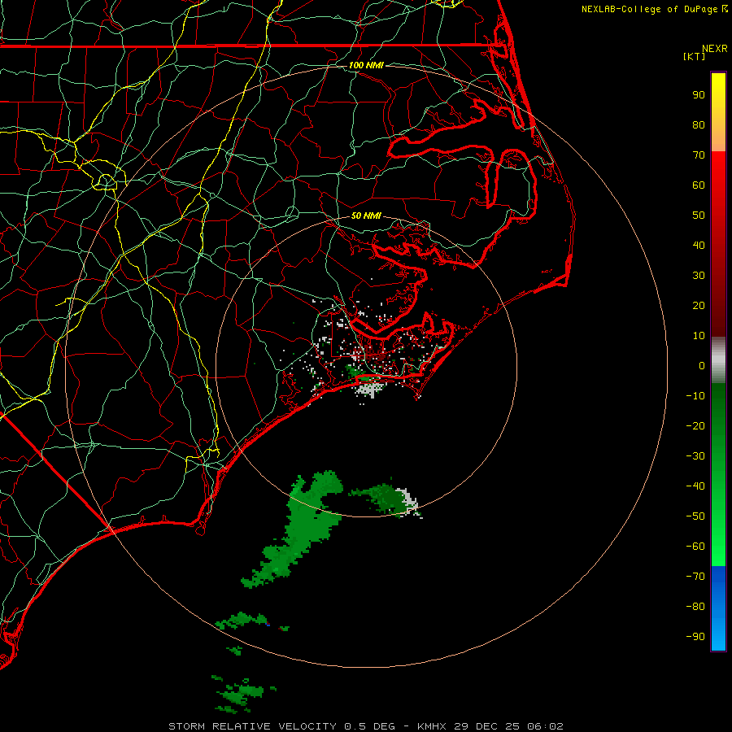
Task: Click the -90 knot scale label
Action: pos(695,637)
